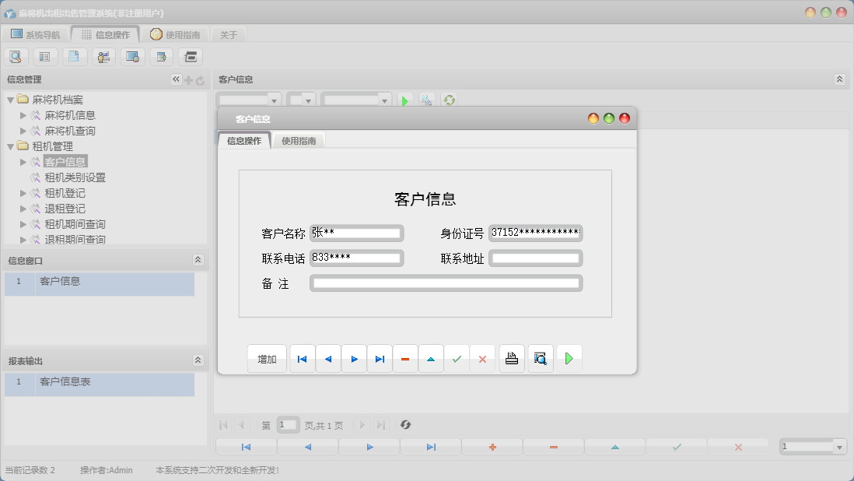Select the monitor/globe icon in the top toolbar
The height and width of the screenshot is (481, 854).
[132, 56]
